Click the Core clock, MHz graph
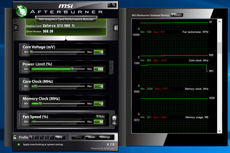This screenshot has height=153, width=230. pos(174,74)
